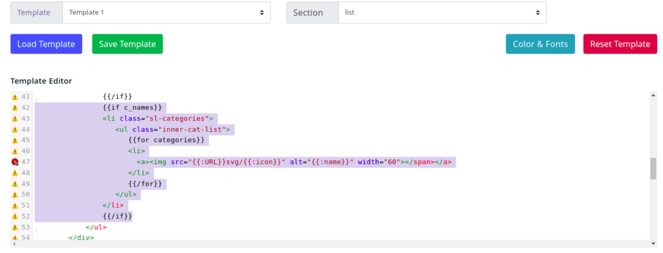Click the </span> tag on line 47
This screenshot has height=253, width=663.
click(420, 162)
